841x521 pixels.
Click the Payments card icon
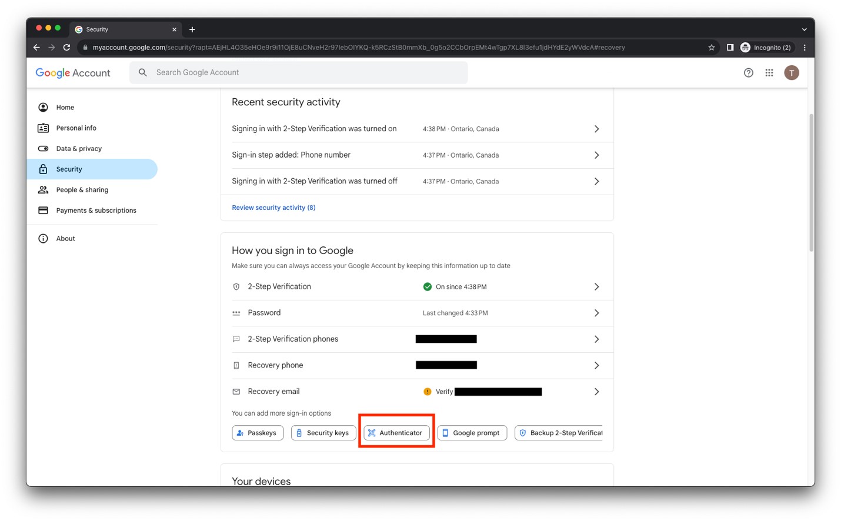point(43,211)
